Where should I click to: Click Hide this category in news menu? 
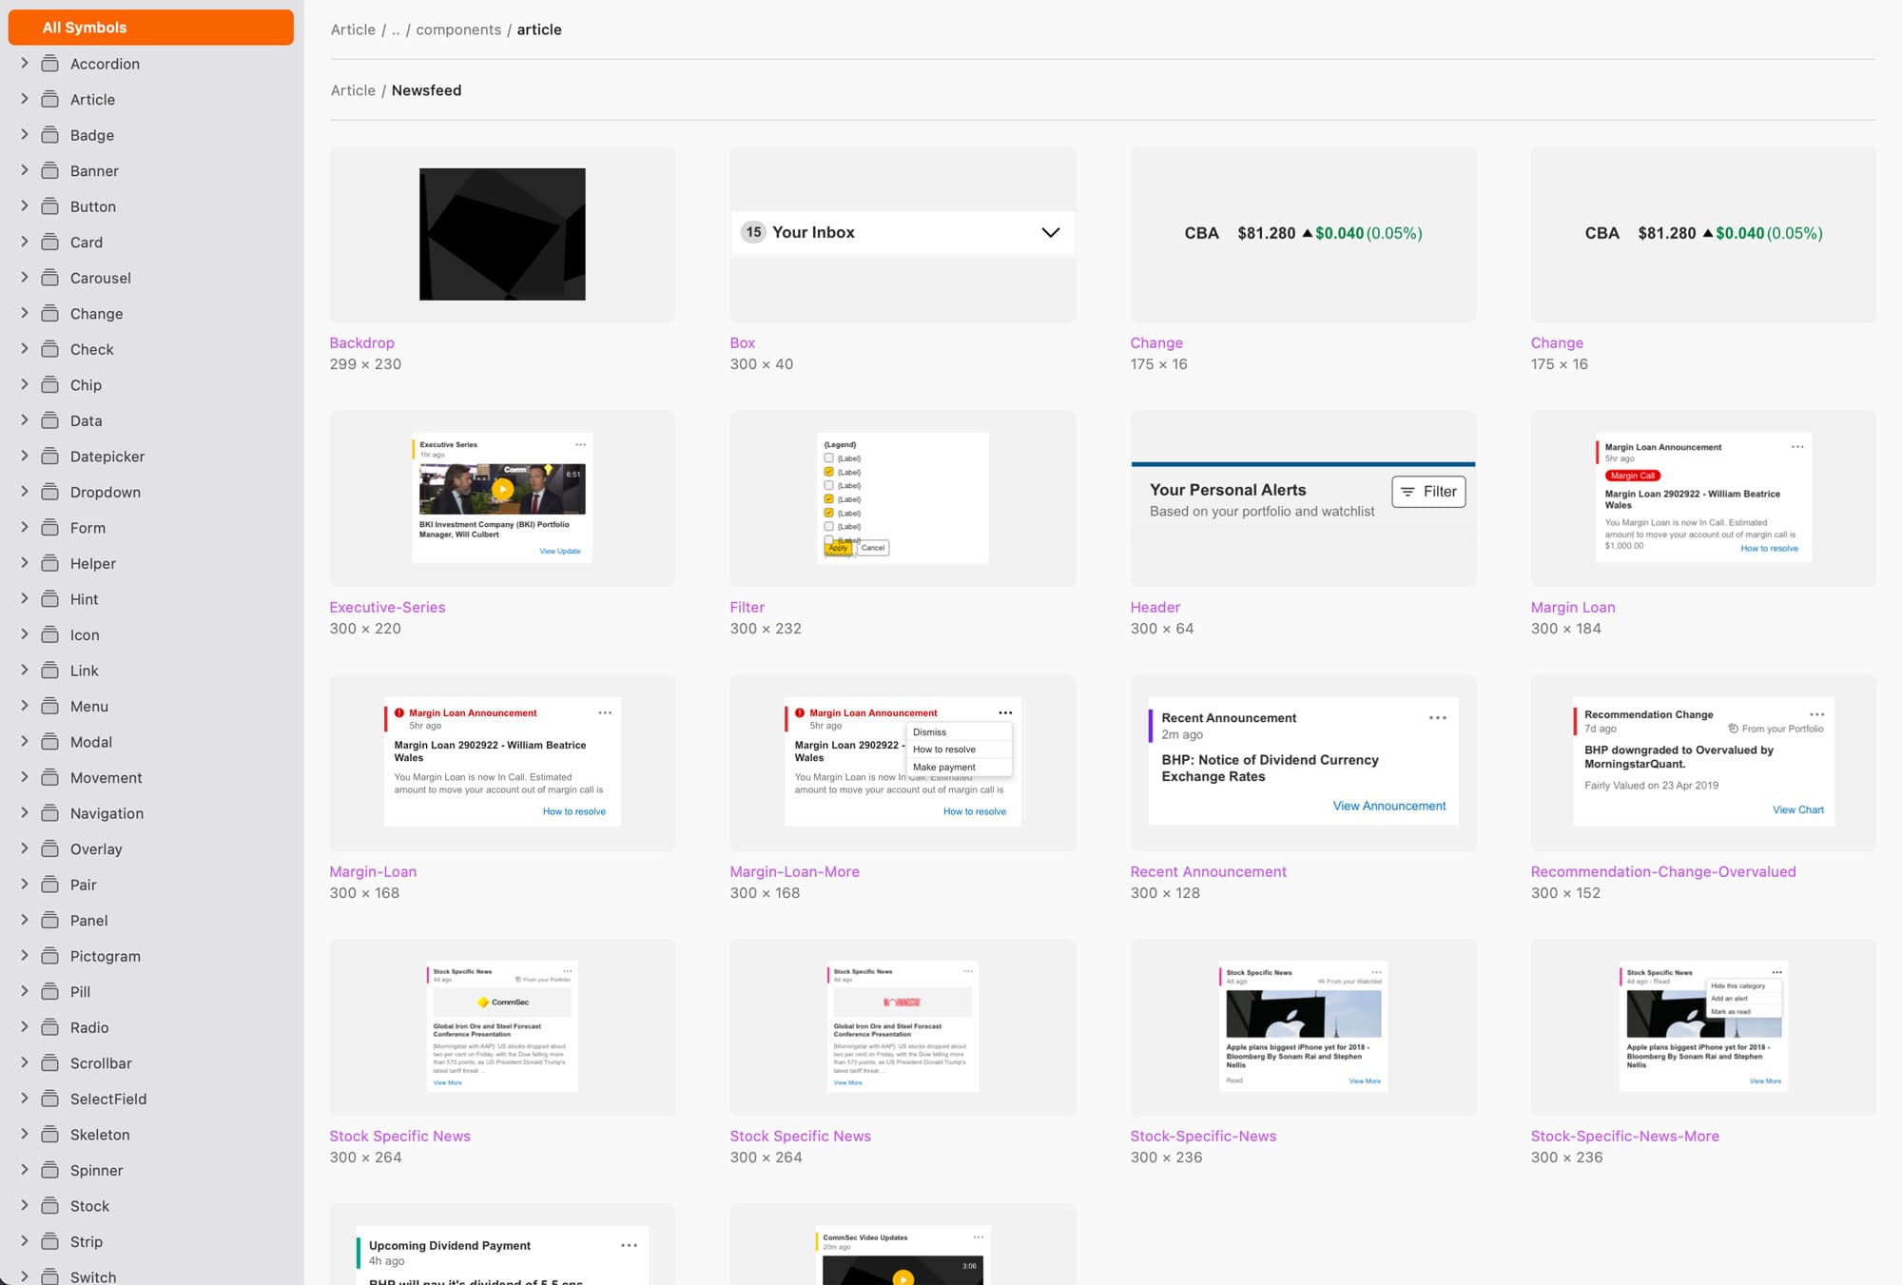click(x=1737, y=985)
